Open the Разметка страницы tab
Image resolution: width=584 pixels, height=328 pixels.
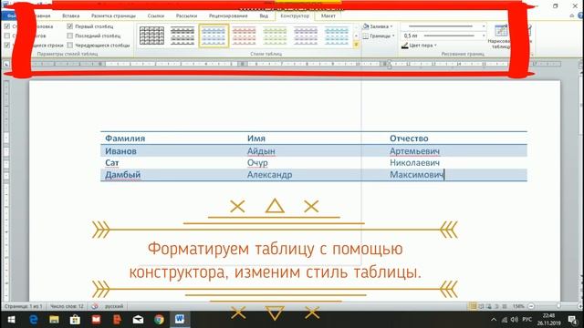click(x=113, y=15)
